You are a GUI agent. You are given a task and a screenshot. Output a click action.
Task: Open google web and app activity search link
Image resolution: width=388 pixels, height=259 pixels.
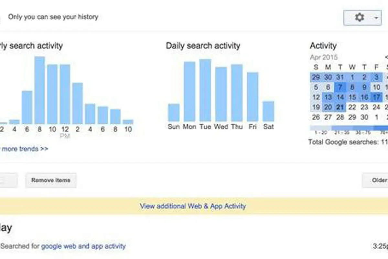click(83, 246)
